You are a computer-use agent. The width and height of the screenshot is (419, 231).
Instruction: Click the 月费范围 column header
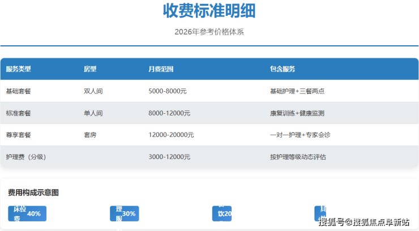pyautogui.click(x=161, y=69)
